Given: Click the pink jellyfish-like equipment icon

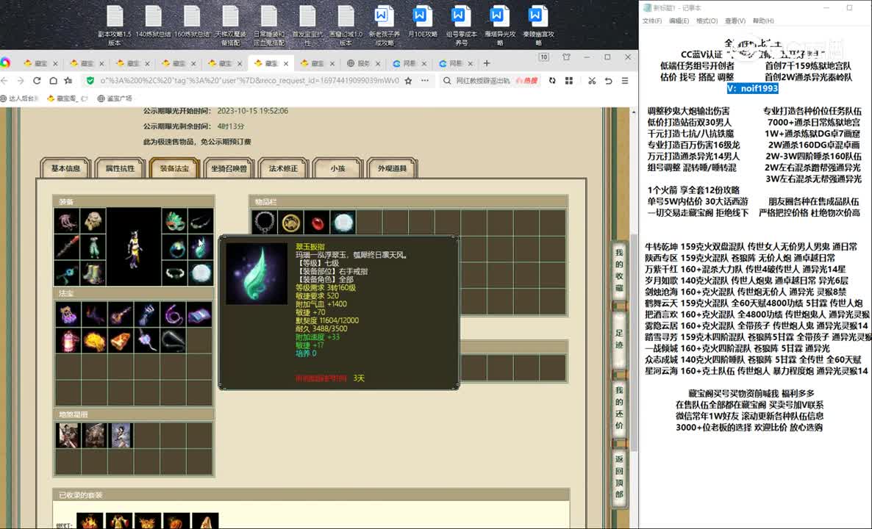Looking at the screenshot, I should pos(68,221).
